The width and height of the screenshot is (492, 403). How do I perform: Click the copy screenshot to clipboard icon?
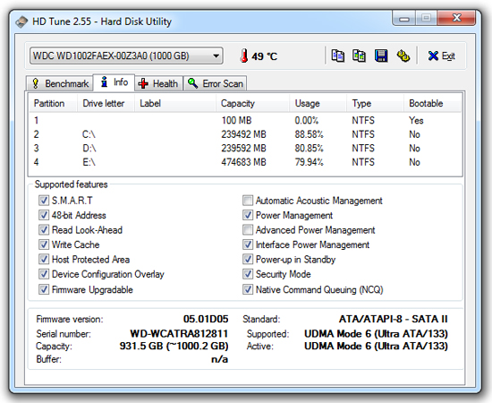pos(359,56)
